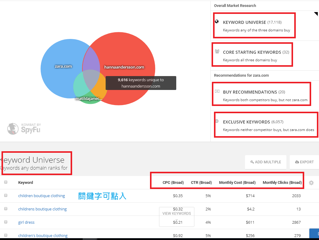319x240 pixels.
Task: Sort by Monthly Clicks (Broad) column
Action: [x=282, y=183]
